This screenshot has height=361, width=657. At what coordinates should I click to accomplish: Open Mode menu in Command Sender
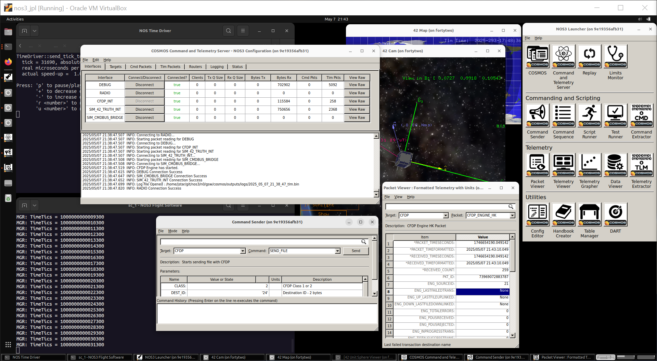pyautogui.click(x=172, y=231)
